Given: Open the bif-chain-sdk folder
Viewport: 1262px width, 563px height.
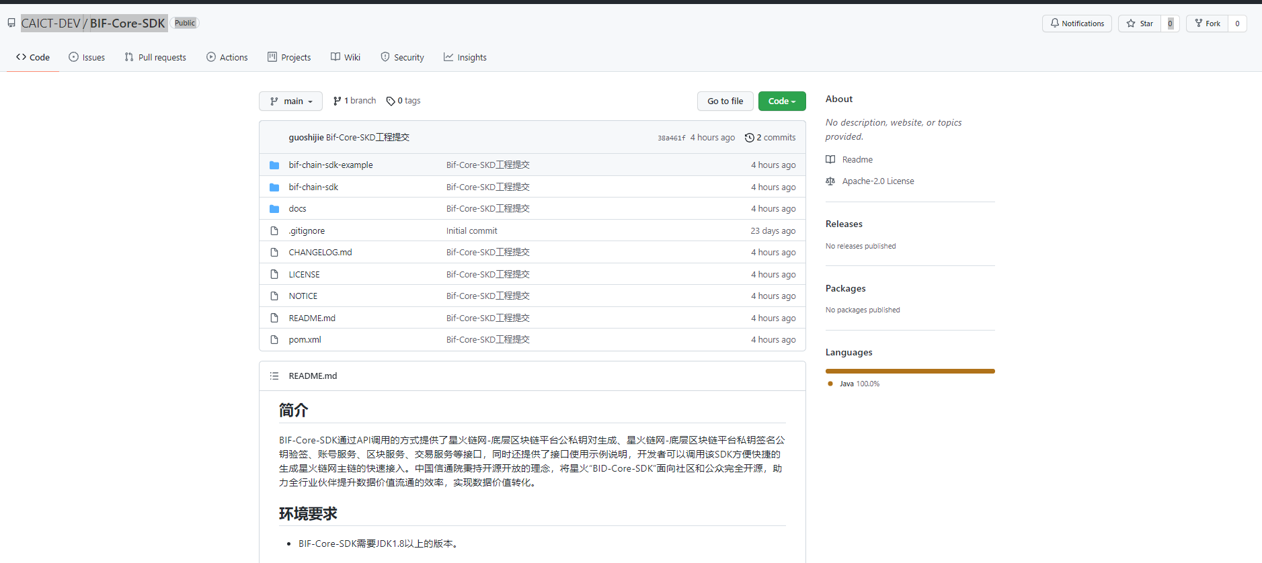Looking at the screenshot, I should tap(313, 187).
